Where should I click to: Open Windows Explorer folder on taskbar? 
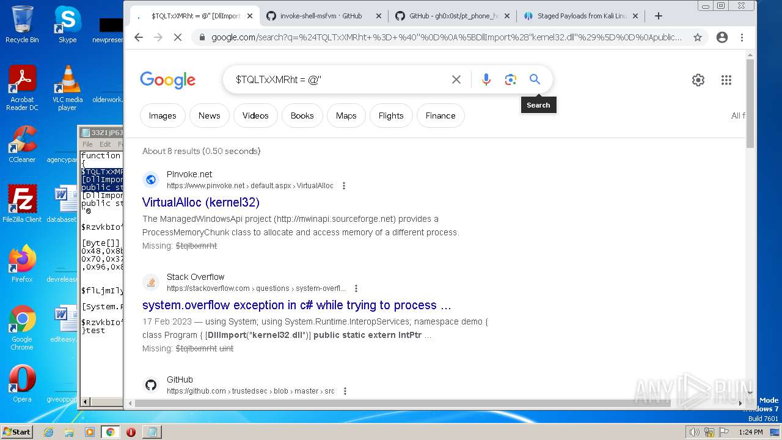[x=69, y=432]
